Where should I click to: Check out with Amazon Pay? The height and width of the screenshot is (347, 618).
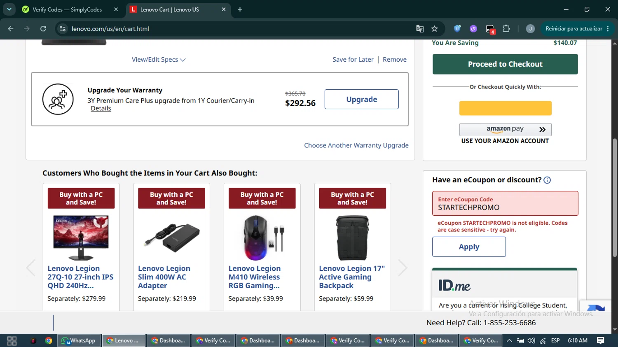pos(506,130)
